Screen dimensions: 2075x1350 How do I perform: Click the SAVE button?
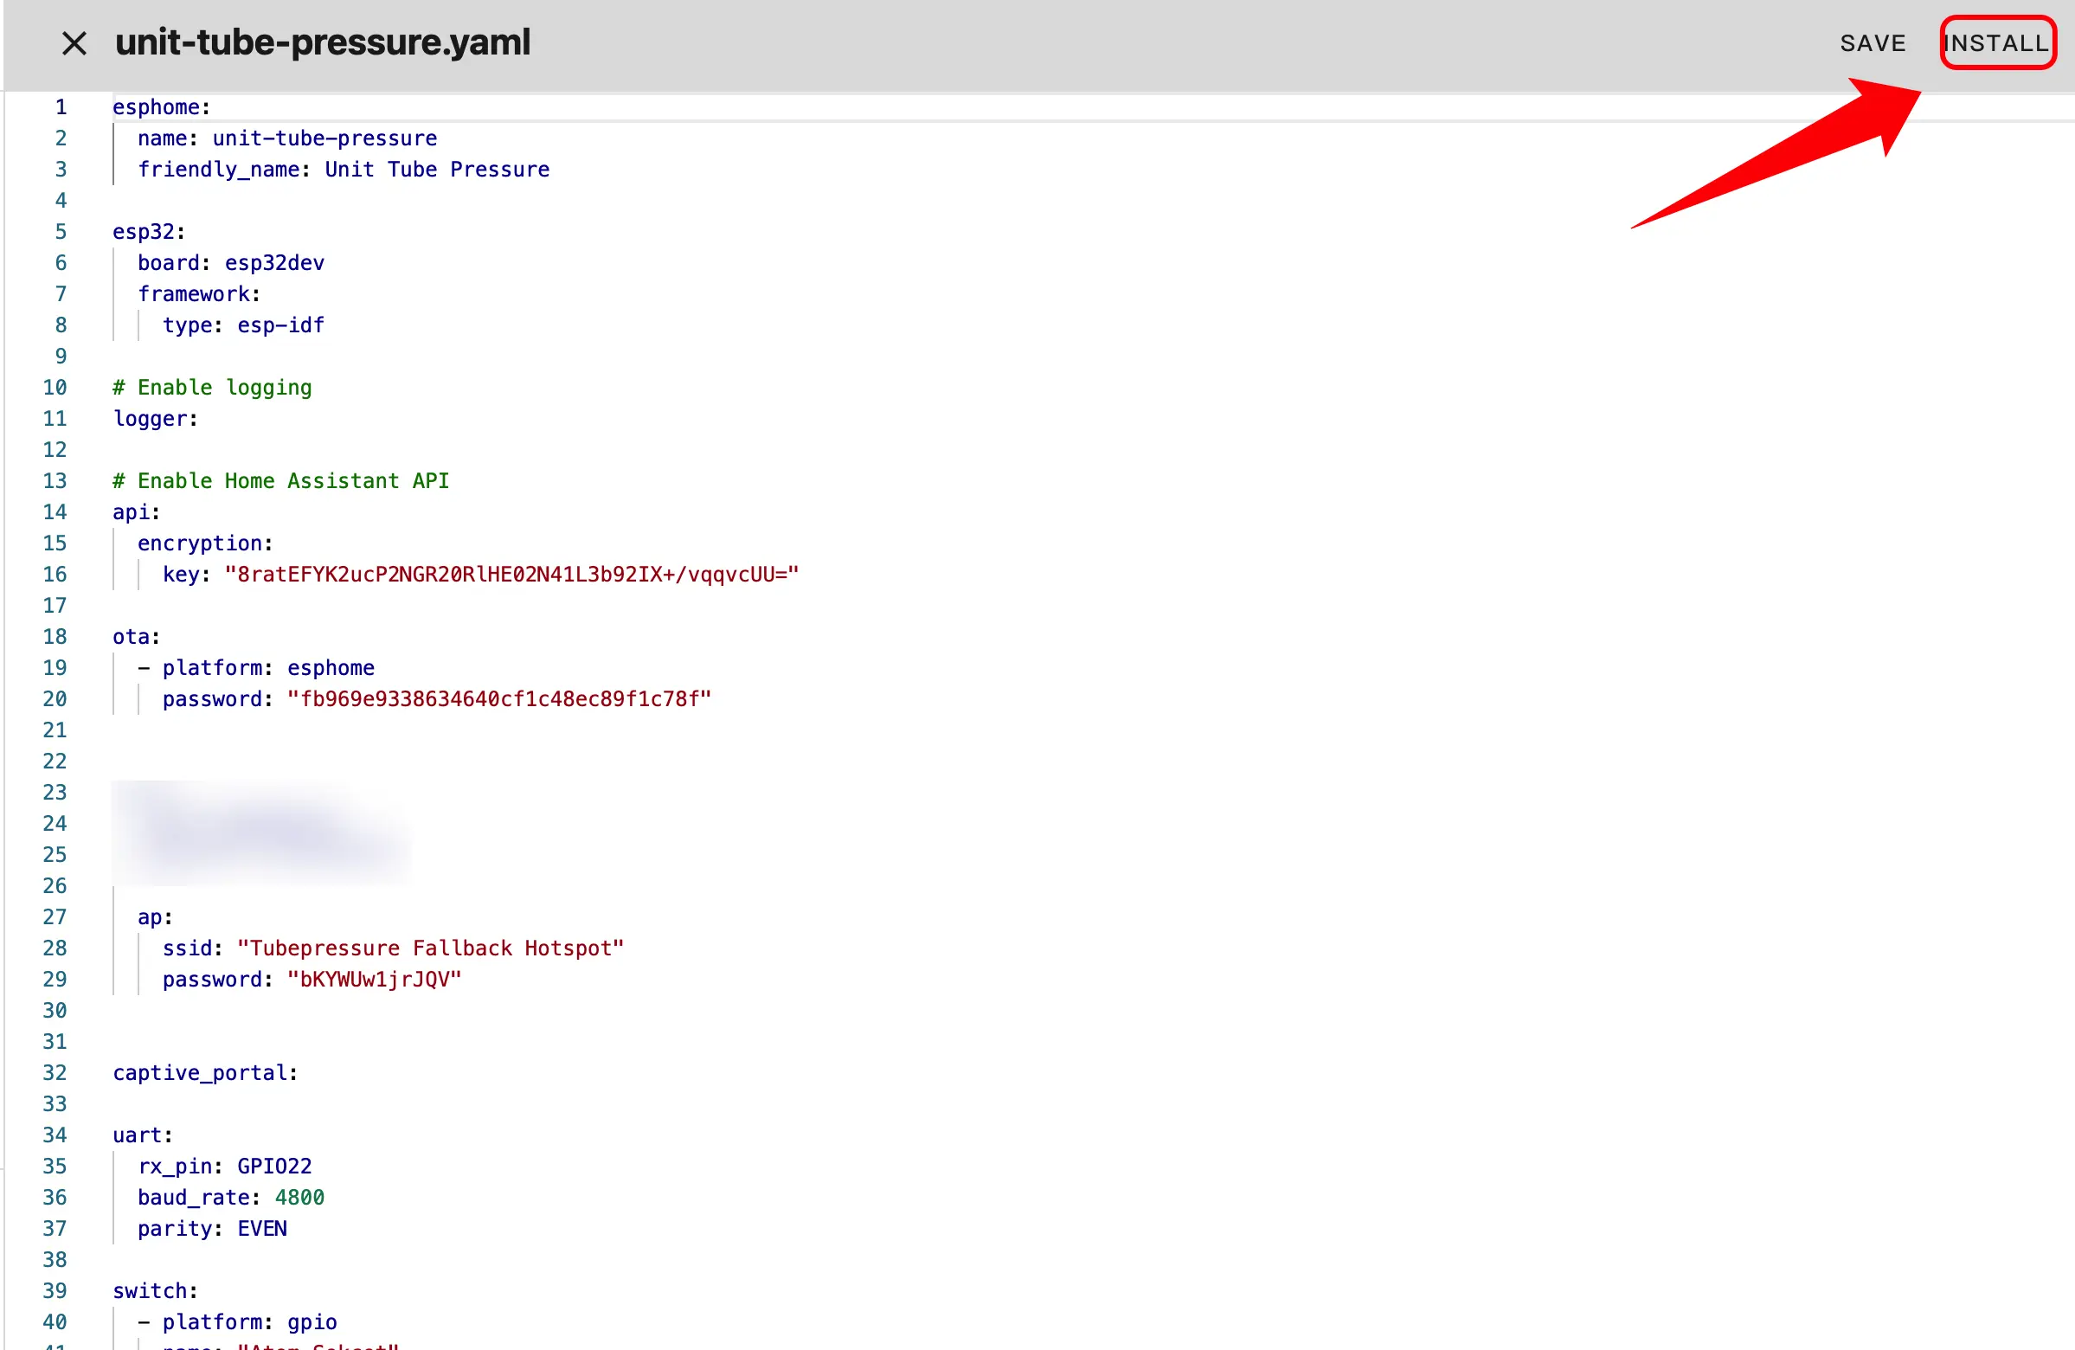click(x=1872, y=42)
